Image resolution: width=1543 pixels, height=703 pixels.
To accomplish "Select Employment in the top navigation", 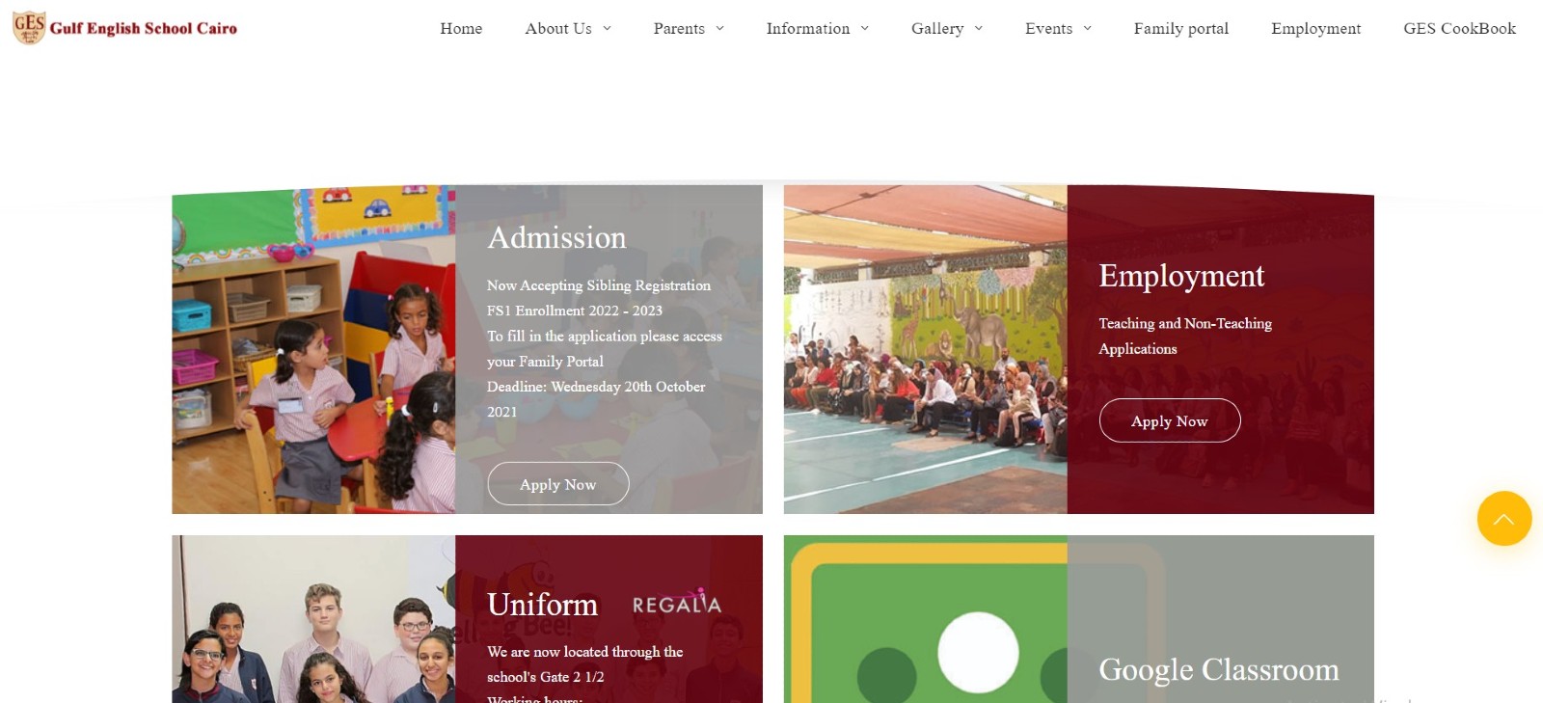I will point(1315,29).
